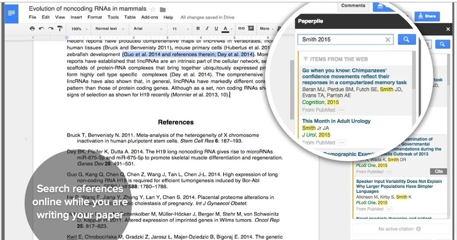Redo the last edit
The height and width of the screenshot is (240, 457).
click(51, 29)
